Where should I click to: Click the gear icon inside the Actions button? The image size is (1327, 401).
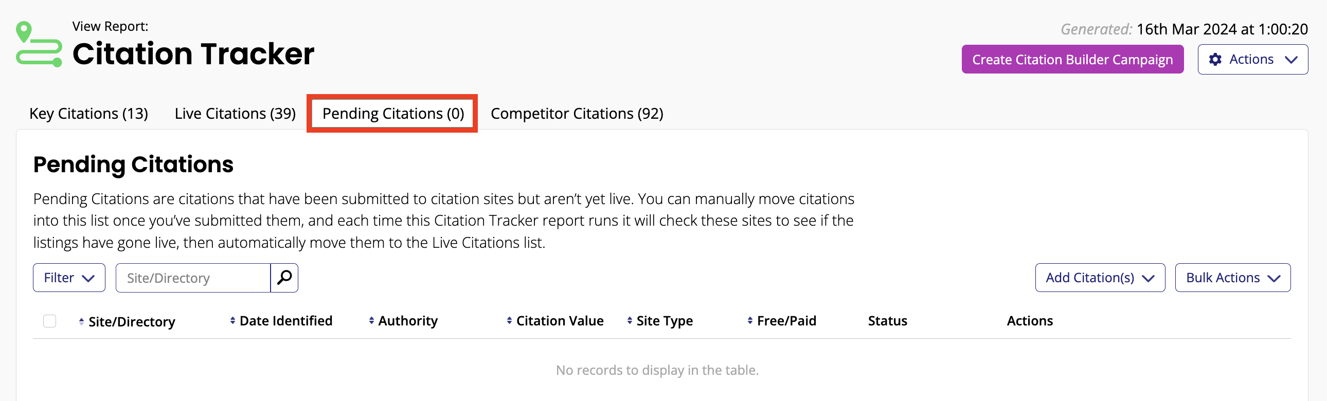(1216, 59)
